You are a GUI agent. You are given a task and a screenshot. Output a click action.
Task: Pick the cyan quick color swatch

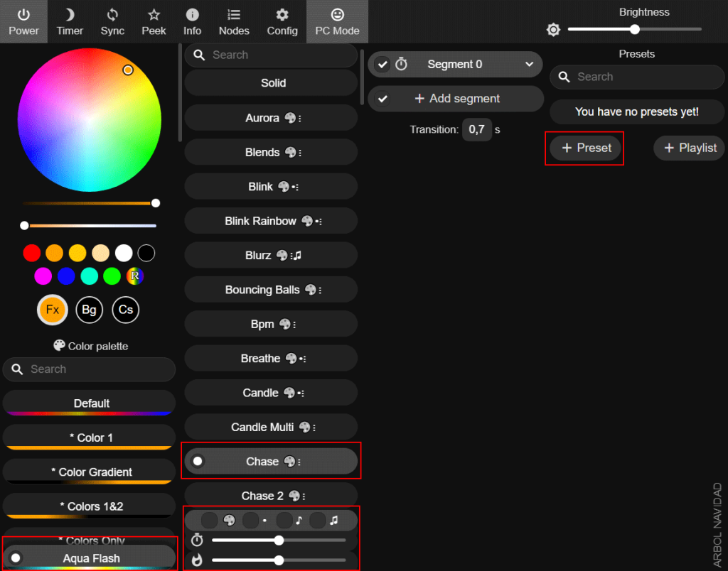coord(89,276)
